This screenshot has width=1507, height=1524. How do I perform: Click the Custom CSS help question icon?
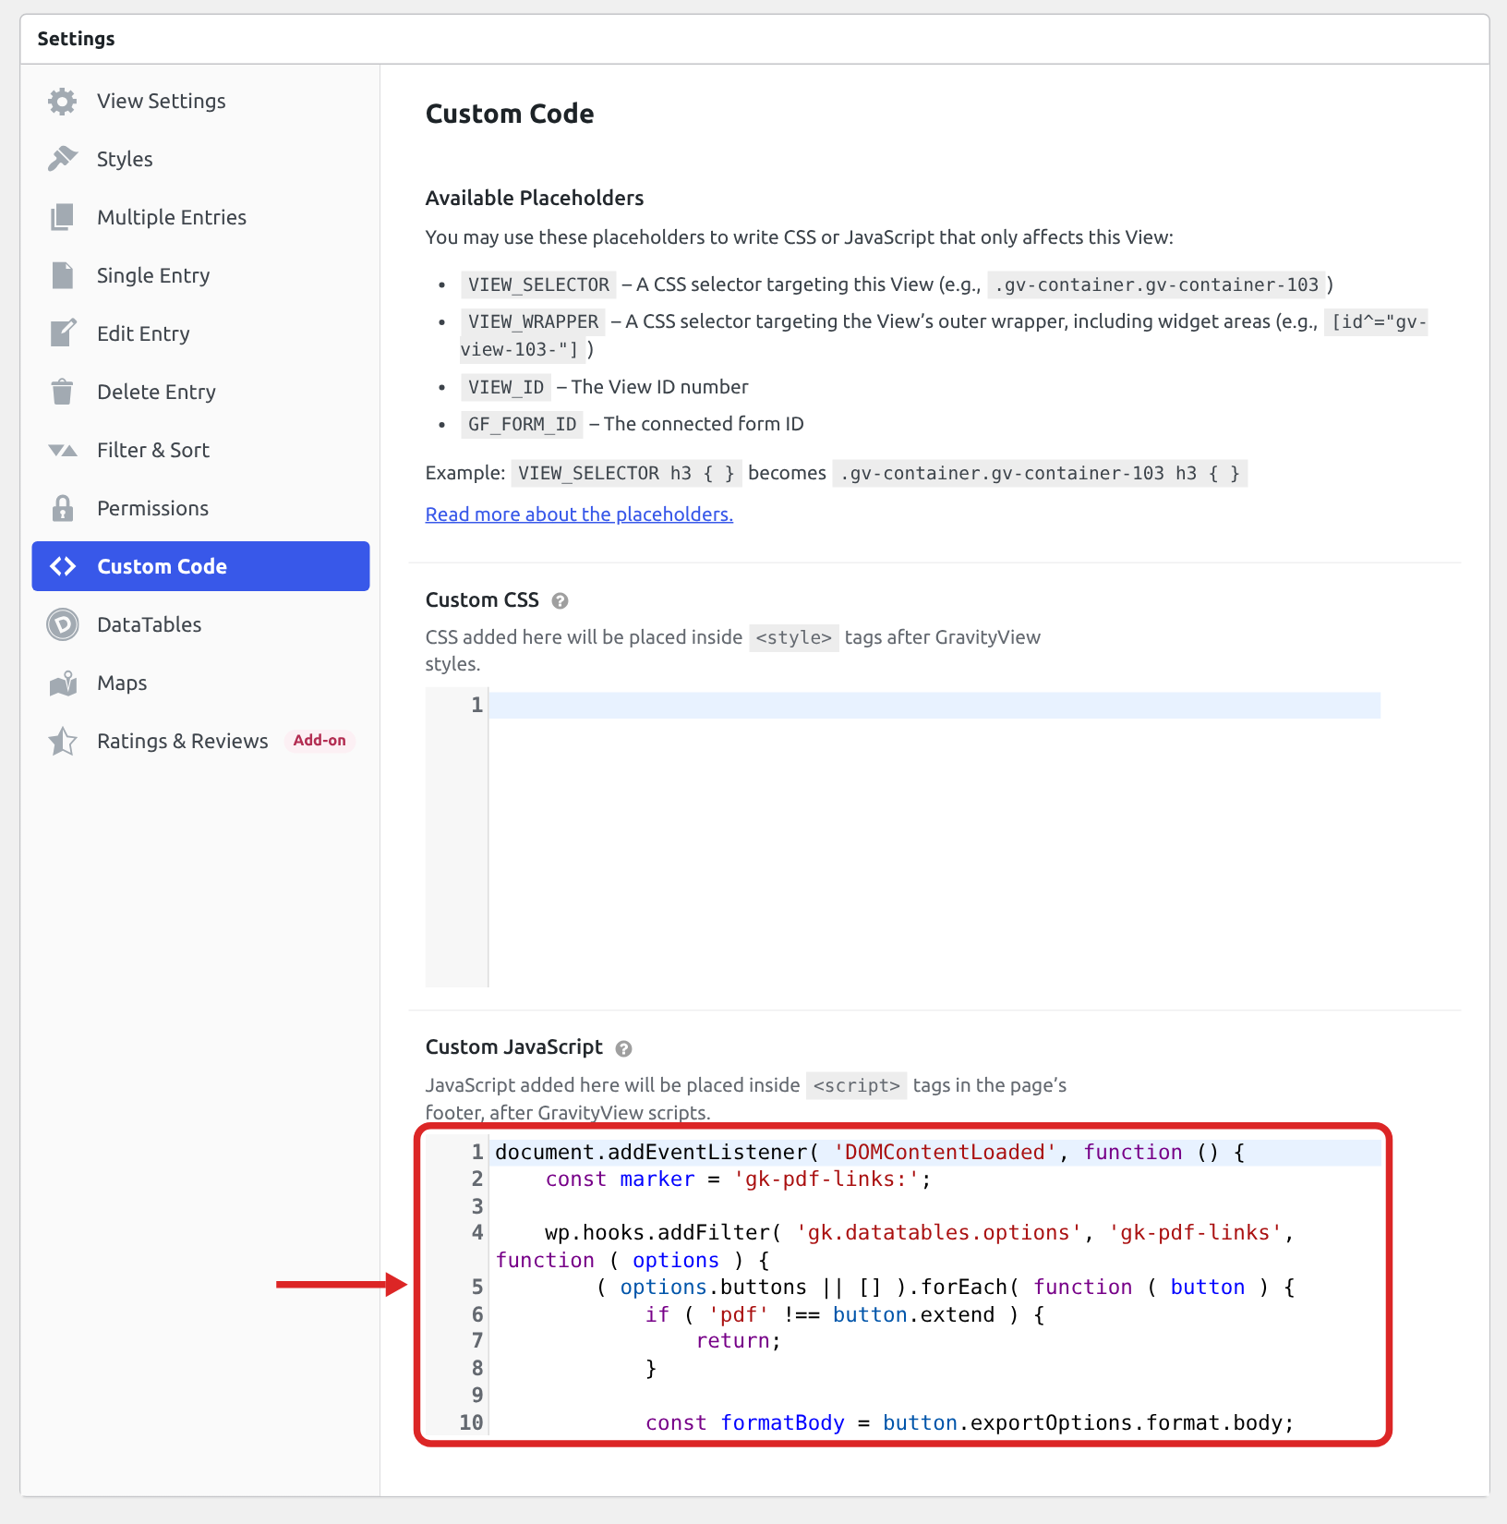pyautogui.click(x=560, y=600)
